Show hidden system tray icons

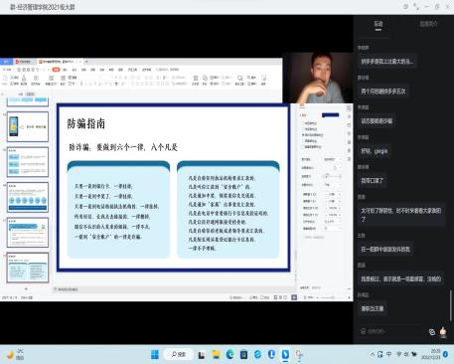pos(373,354)
